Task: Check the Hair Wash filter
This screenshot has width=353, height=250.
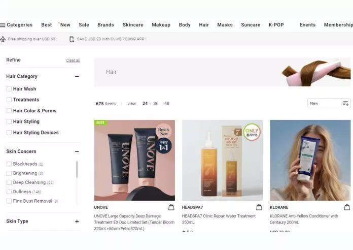Action: coord(9,89)
